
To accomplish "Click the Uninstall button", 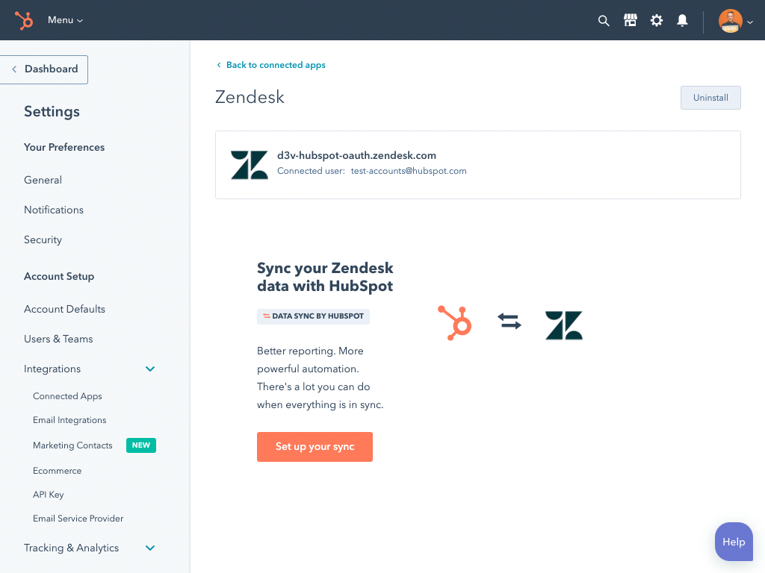I will (710, 97).
